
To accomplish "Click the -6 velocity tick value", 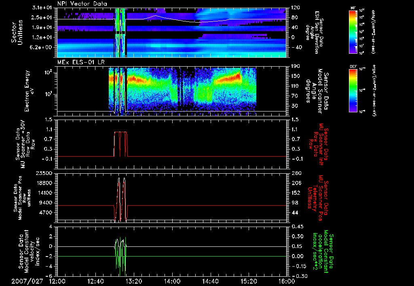I will 50,276.
